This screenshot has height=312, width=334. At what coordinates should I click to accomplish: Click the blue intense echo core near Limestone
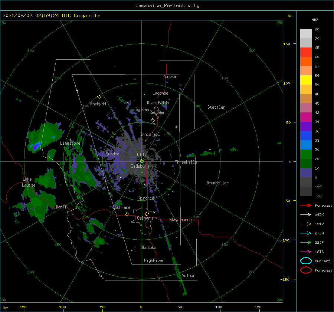[36, 146]
